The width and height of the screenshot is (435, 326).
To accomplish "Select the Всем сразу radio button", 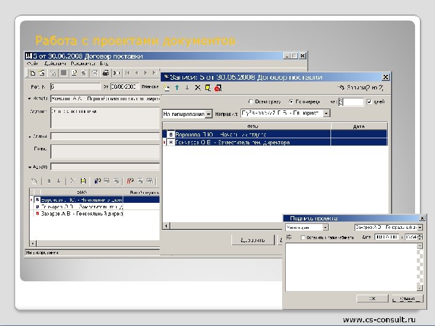I will coord(251,102).
